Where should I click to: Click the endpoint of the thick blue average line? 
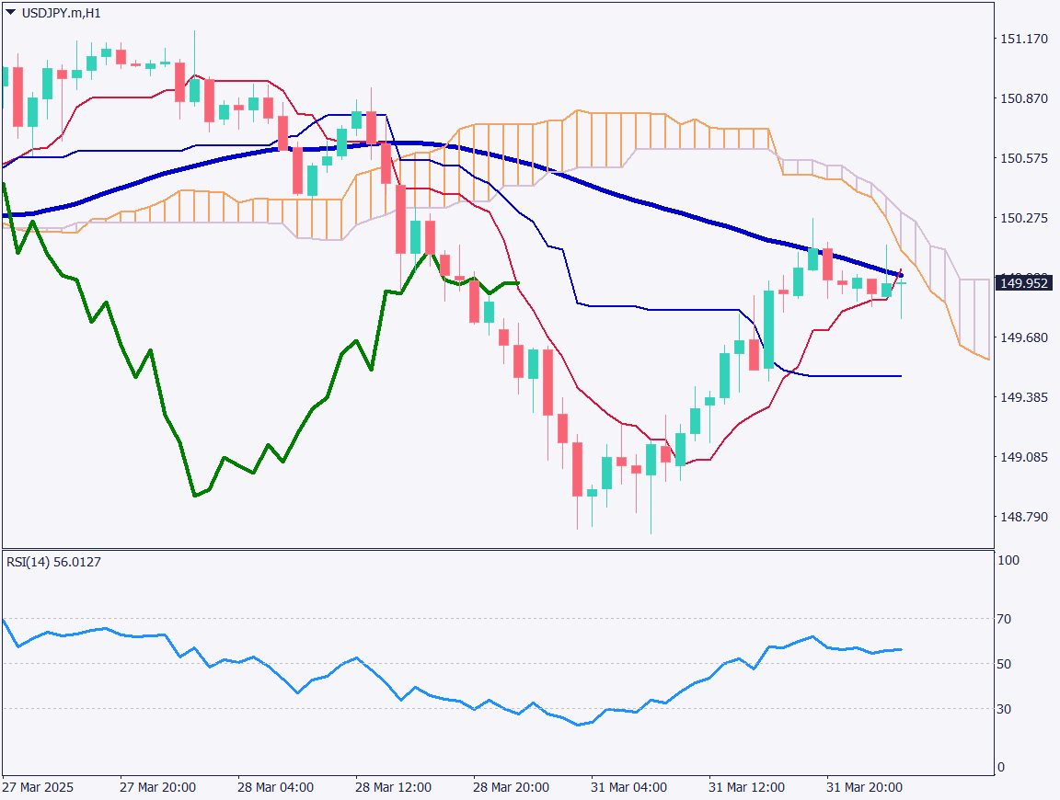tap(900, 275)
